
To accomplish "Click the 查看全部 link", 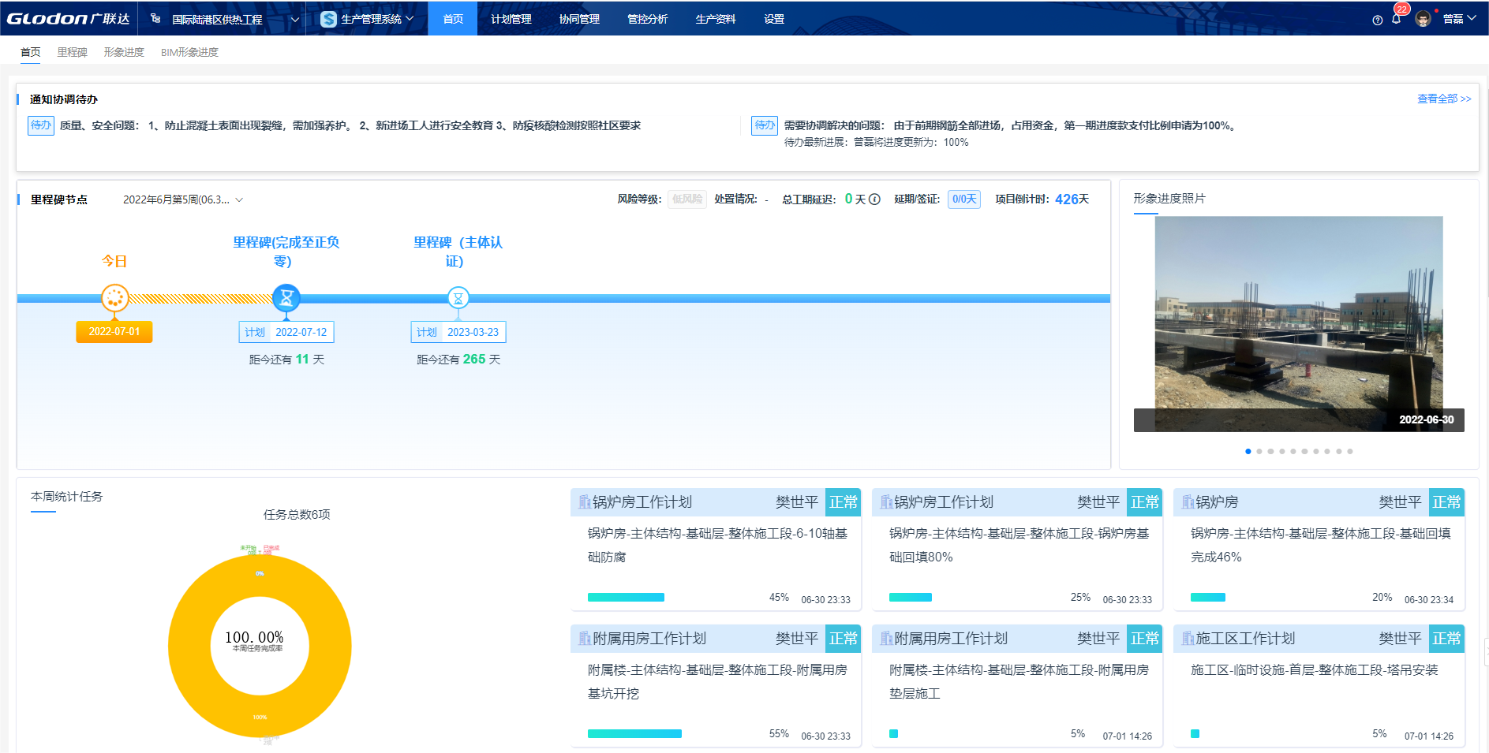I will (x=1443, y=99).
